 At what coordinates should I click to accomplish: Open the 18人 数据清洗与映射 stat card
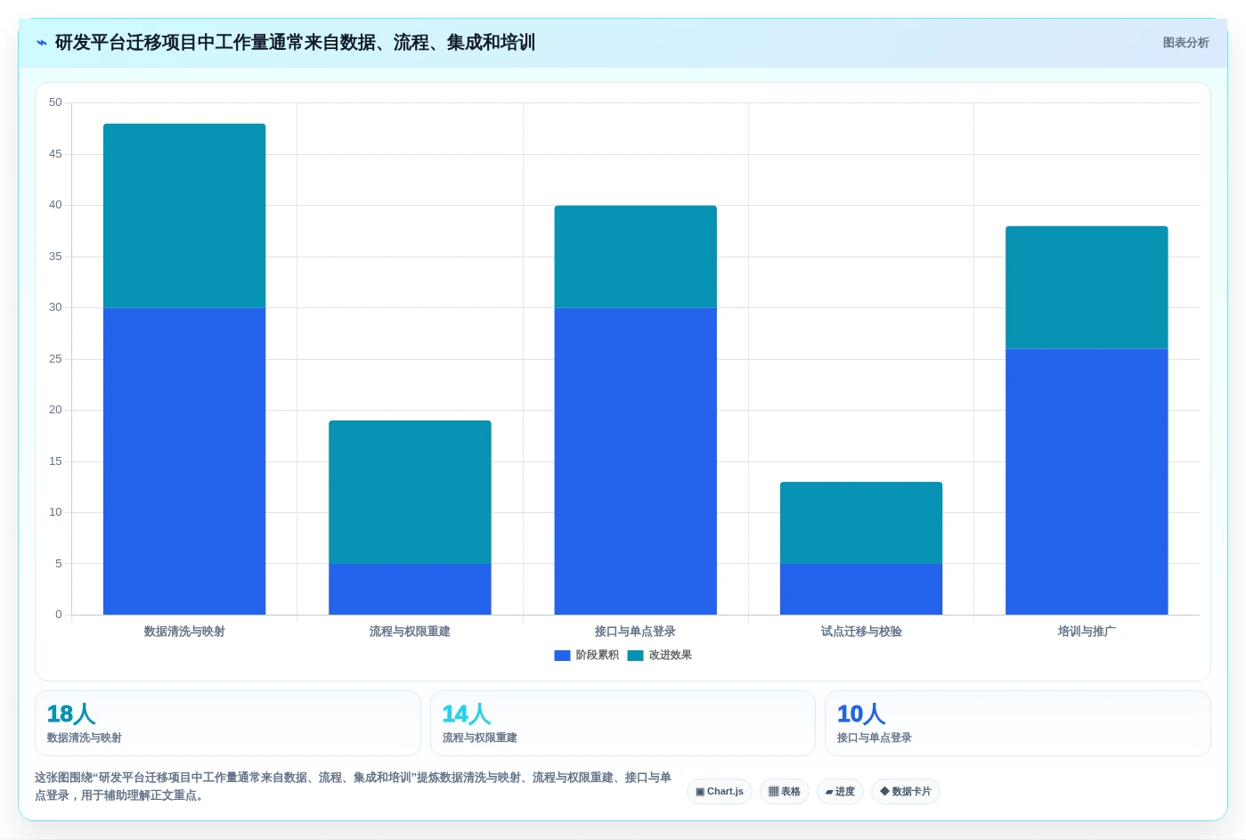(x=227, y=723)
